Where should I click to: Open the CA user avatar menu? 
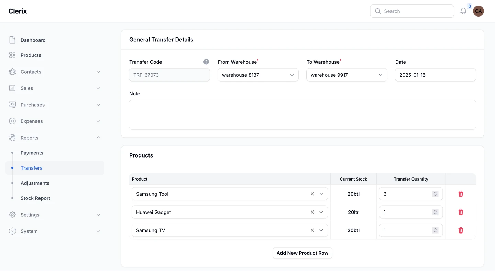(478, 11)
